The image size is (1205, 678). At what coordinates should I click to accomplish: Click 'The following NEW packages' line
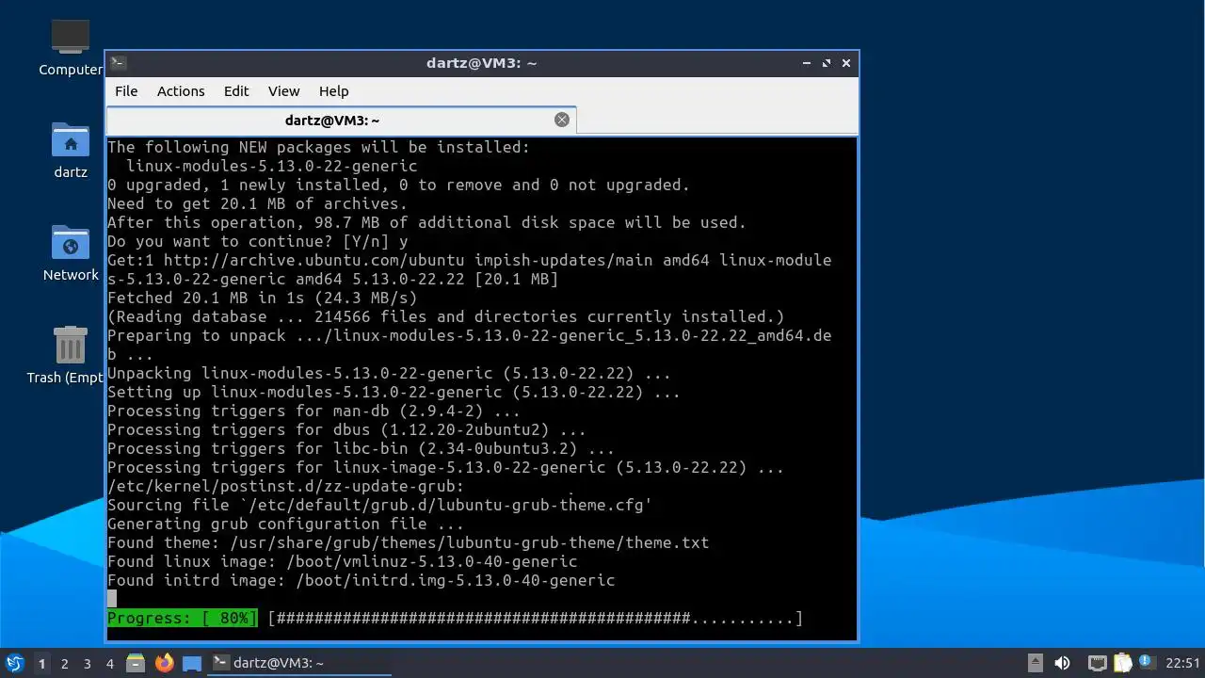(319, 148)
